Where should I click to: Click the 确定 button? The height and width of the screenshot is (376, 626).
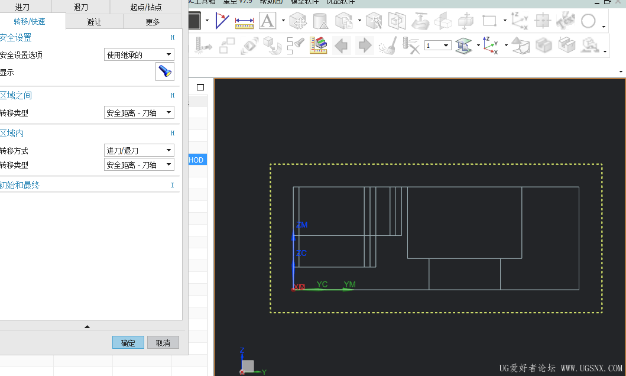coord(128,343)
